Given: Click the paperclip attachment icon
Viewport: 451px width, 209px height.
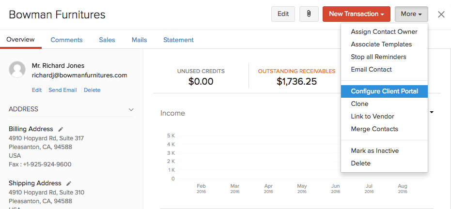Looking at the screenshot, I should pyautogui.click(x=309, y=14).
